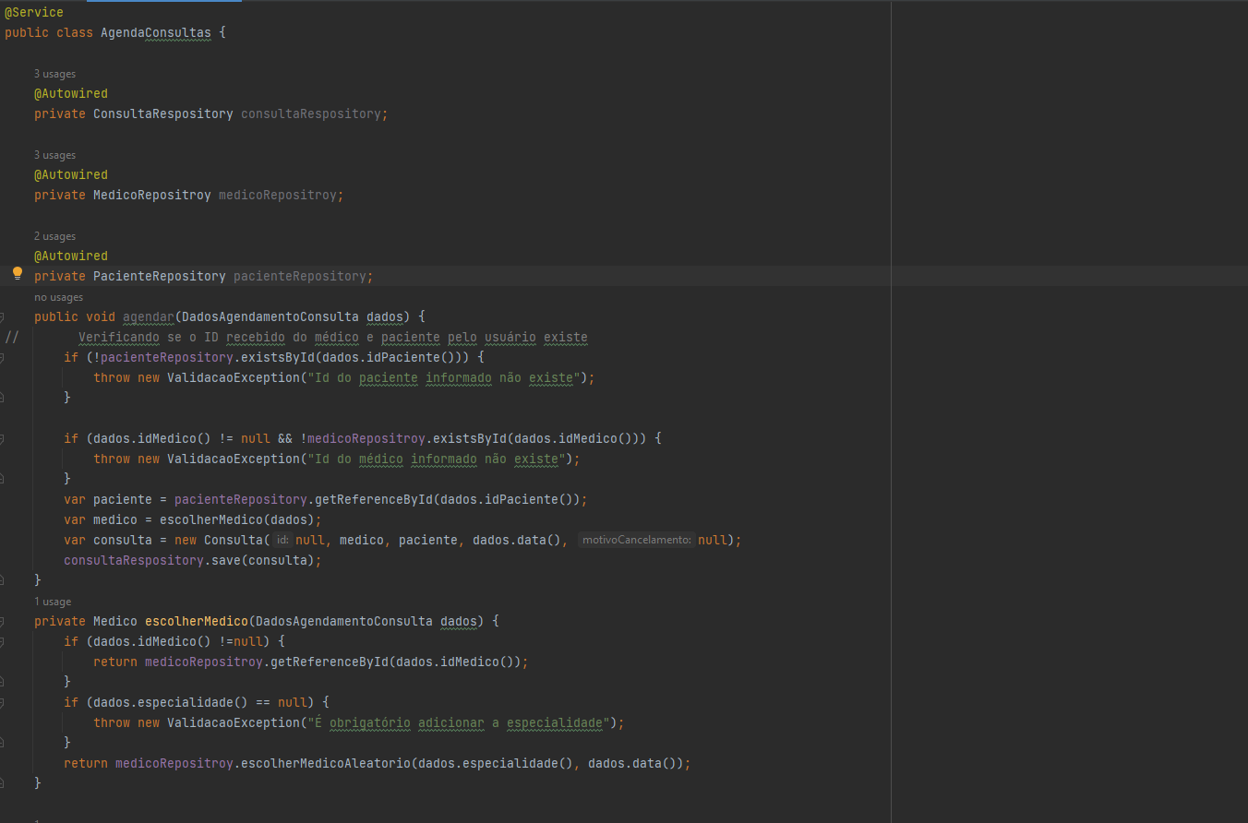This screenshot has height=823, width=1248.
Task: Click the @Autowired annotation above MedicoRepositroy
Action: (71, 174)
